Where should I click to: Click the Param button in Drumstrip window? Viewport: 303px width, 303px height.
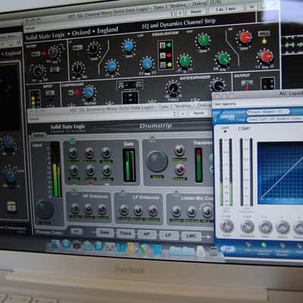click(x=198, y=113)
